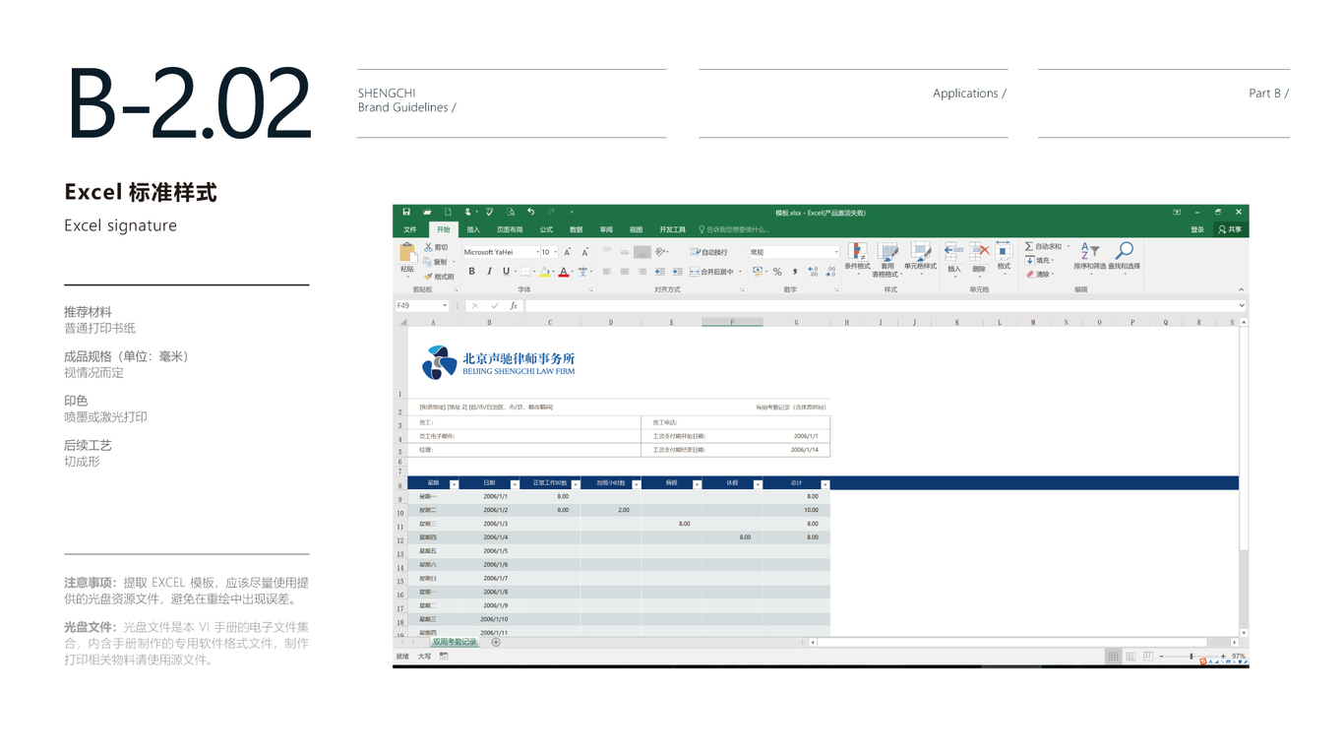
Task: Click Conditional Formatting (条件格式) icon
Action: [858, 252]
